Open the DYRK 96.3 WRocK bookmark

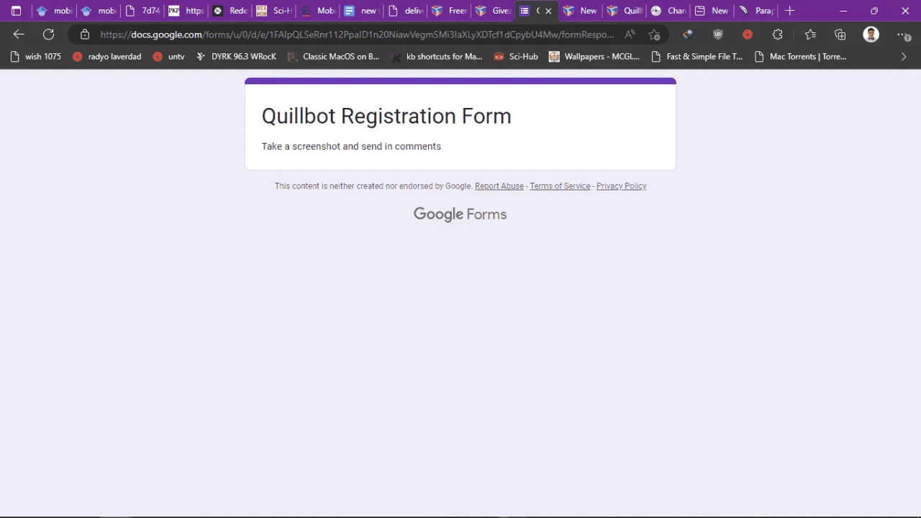click(236, 57)
